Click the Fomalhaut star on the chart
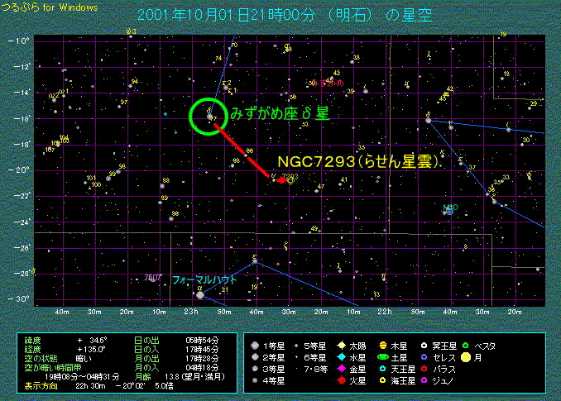 click(x=199, y=294)
